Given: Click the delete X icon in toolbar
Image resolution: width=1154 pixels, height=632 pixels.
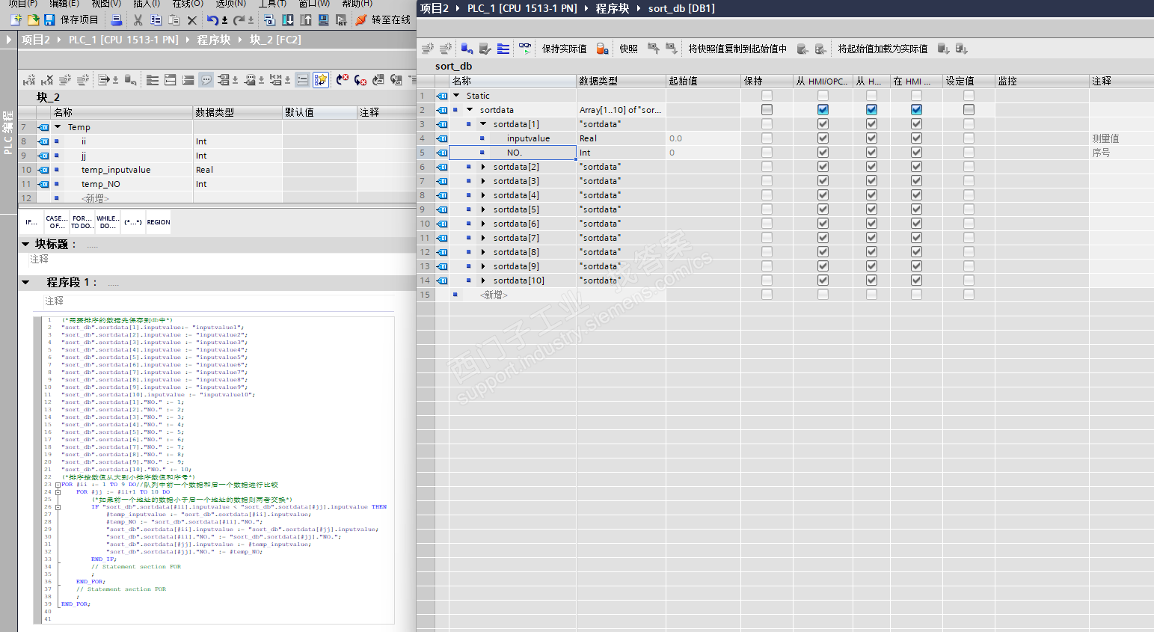Looking at the screenshot, I should tap(192, 20).
